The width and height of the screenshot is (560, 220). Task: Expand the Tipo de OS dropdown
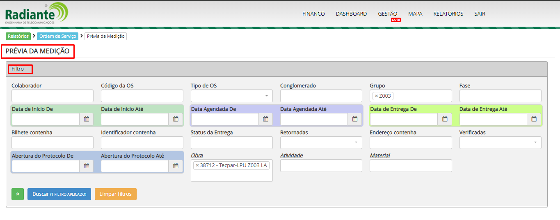[231, 96]
